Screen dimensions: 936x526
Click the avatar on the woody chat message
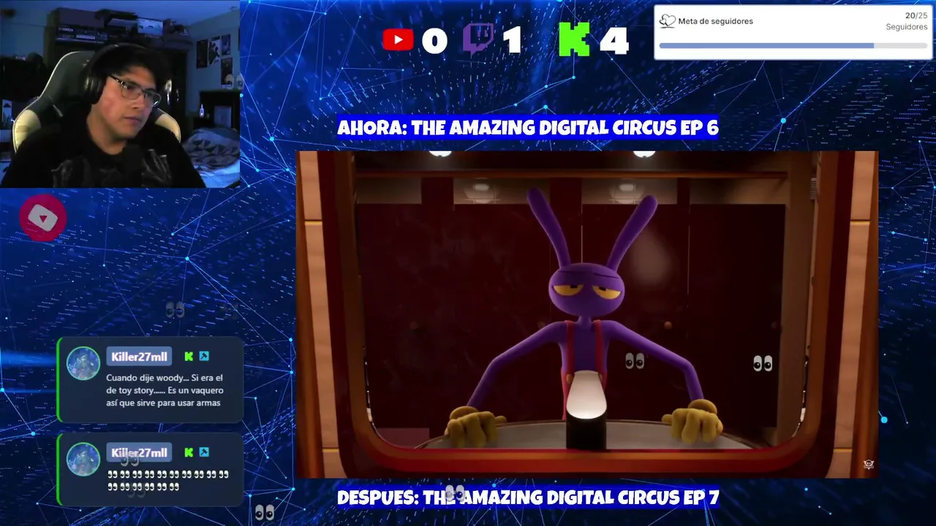pyautogui.click(x=83, y=363)
